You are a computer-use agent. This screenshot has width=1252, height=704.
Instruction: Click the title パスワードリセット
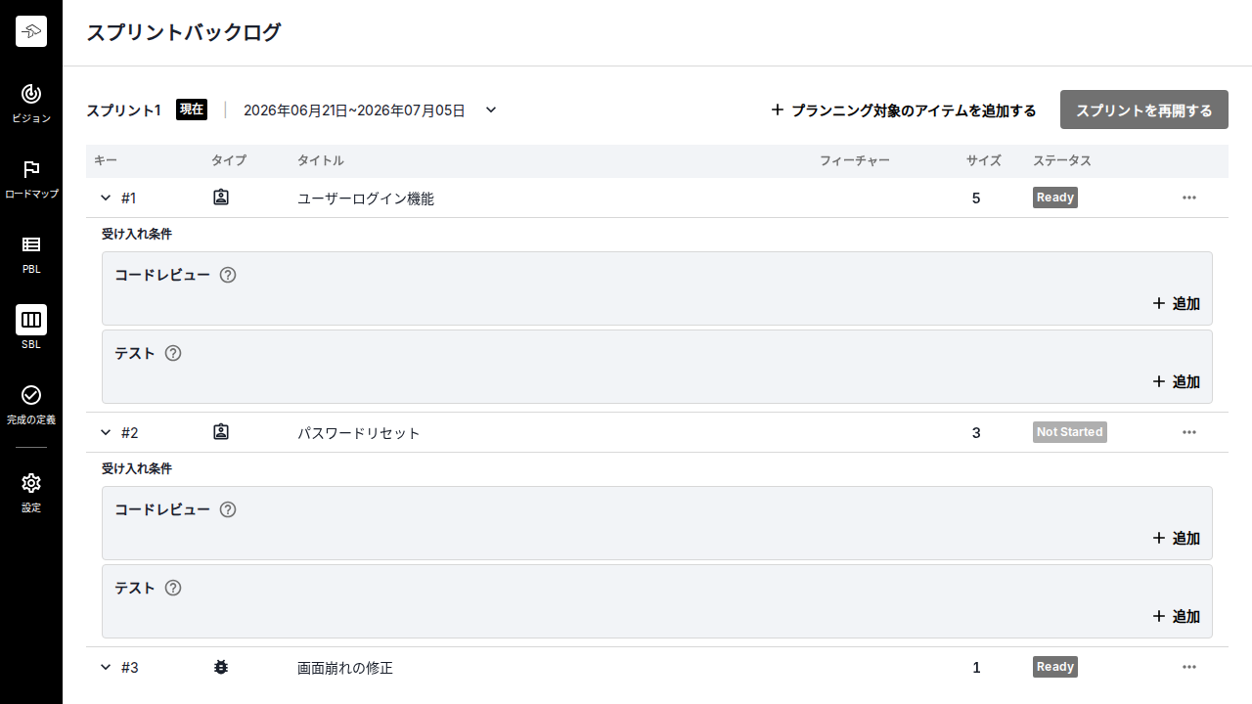[x=359, y=433]
